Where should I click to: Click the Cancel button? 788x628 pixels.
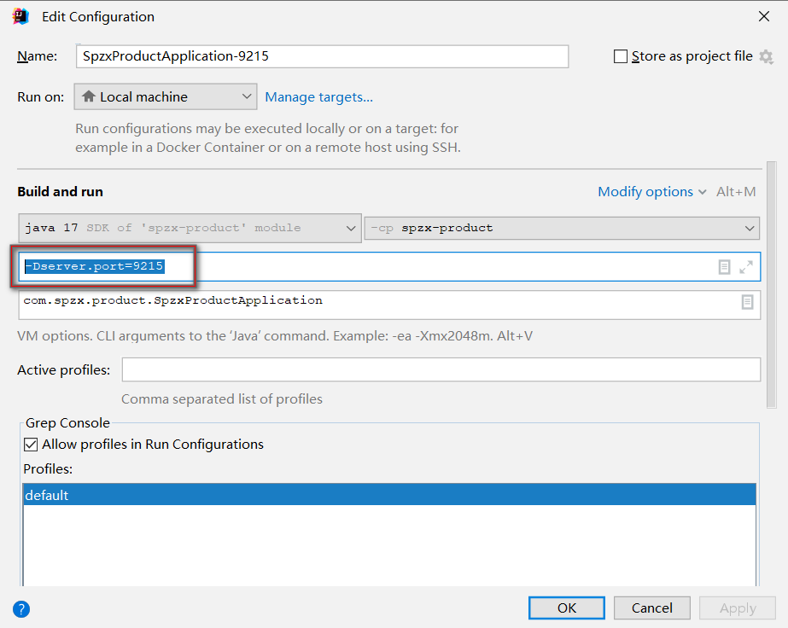tap(651, 608)
